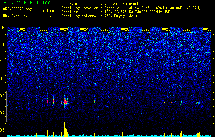
Task: Click the version number 1.0.0
Action: coord(46,3)
